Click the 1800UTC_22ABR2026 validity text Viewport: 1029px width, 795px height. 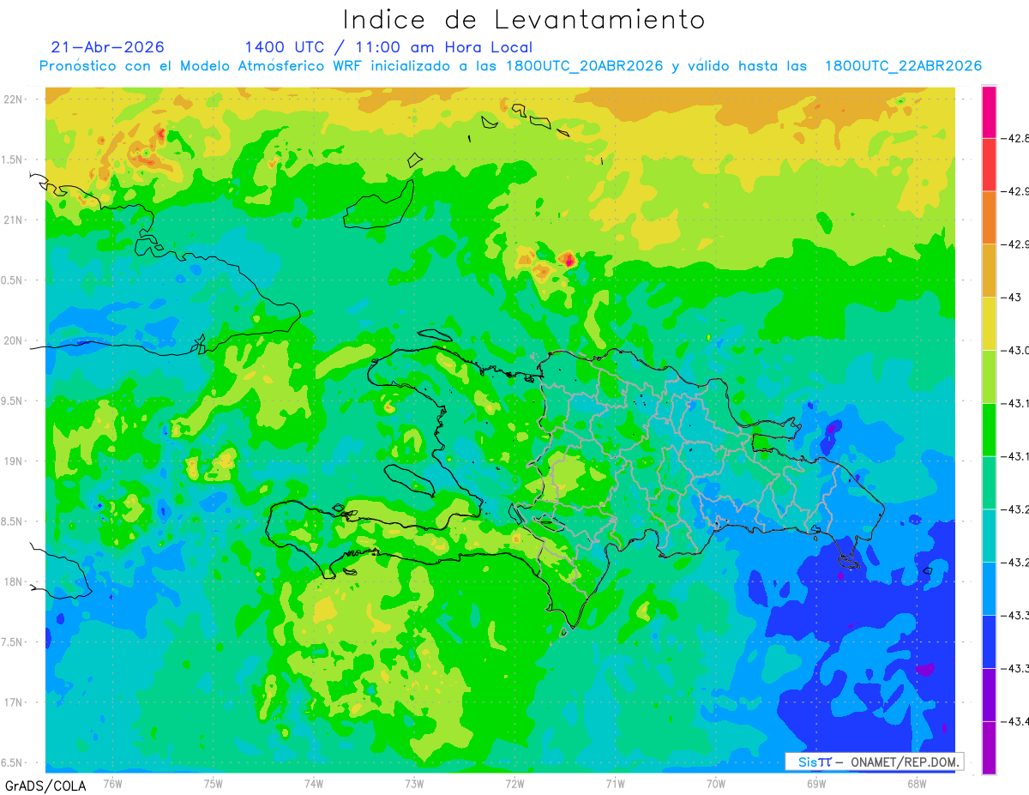click(903, 66)
